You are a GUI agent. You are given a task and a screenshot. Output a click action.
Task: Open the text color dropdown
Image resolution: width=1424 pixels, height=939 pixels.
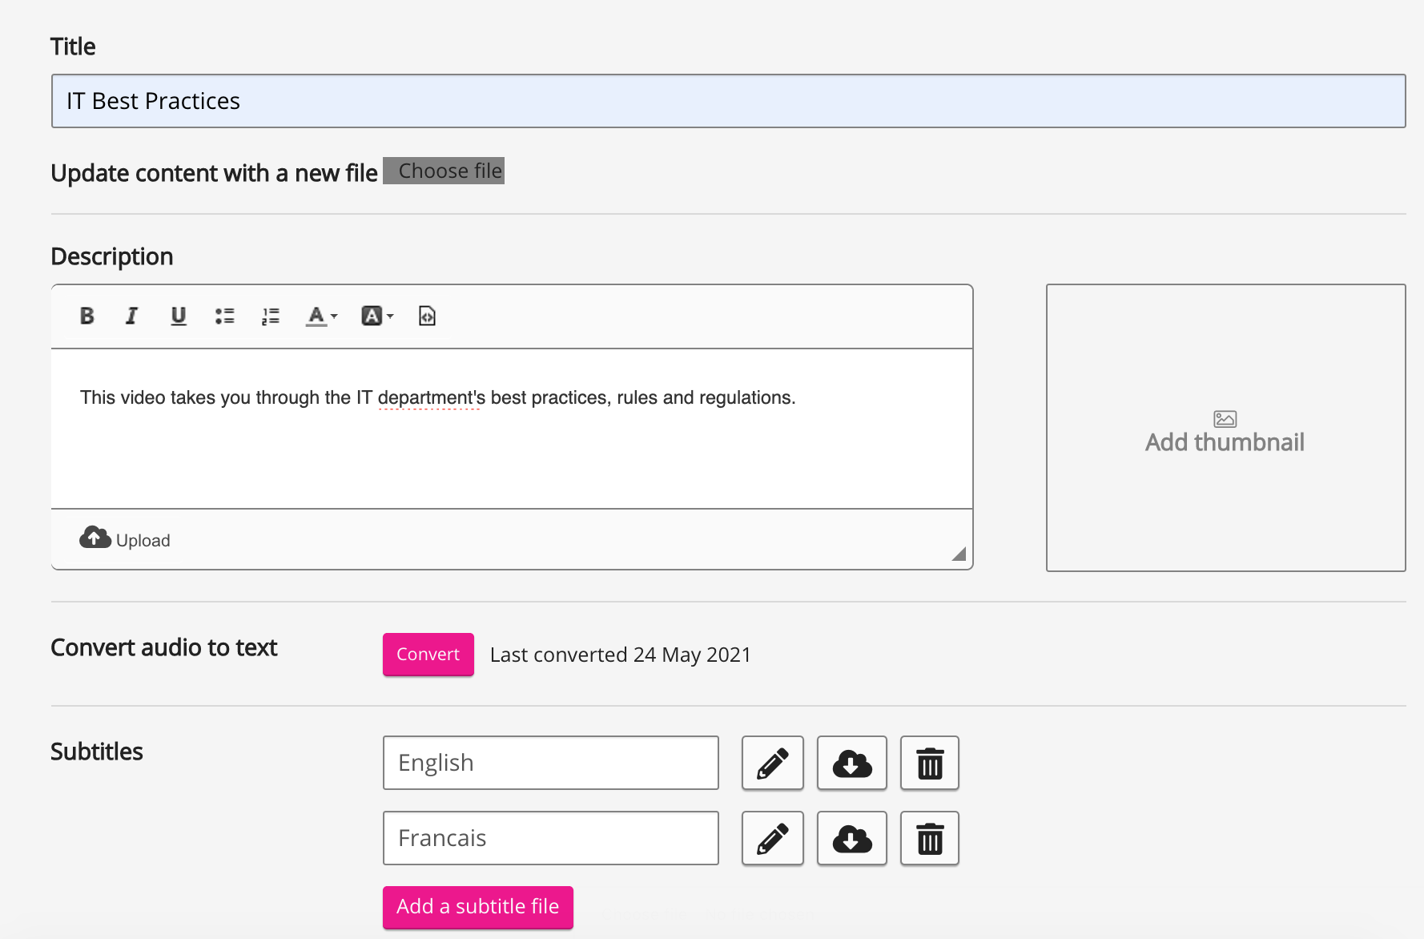pyautogui.click(x=322, y=316)
